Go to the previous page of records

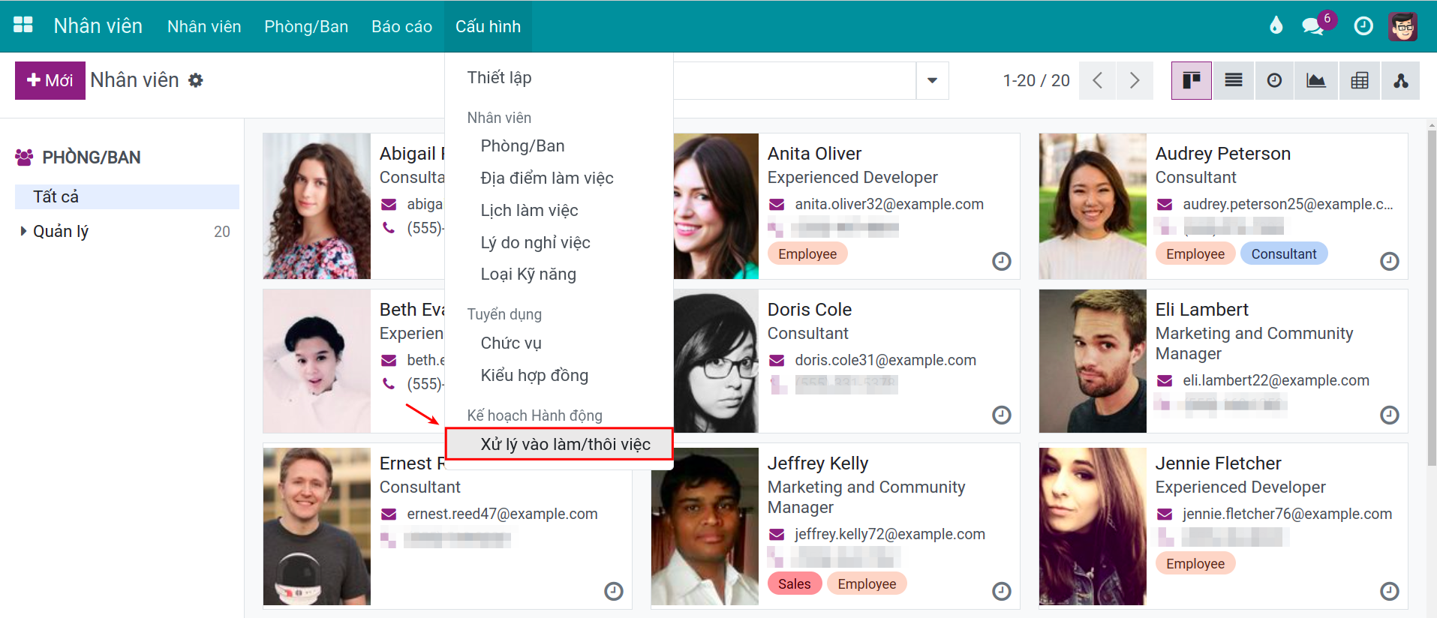[x=1098, y=80]
